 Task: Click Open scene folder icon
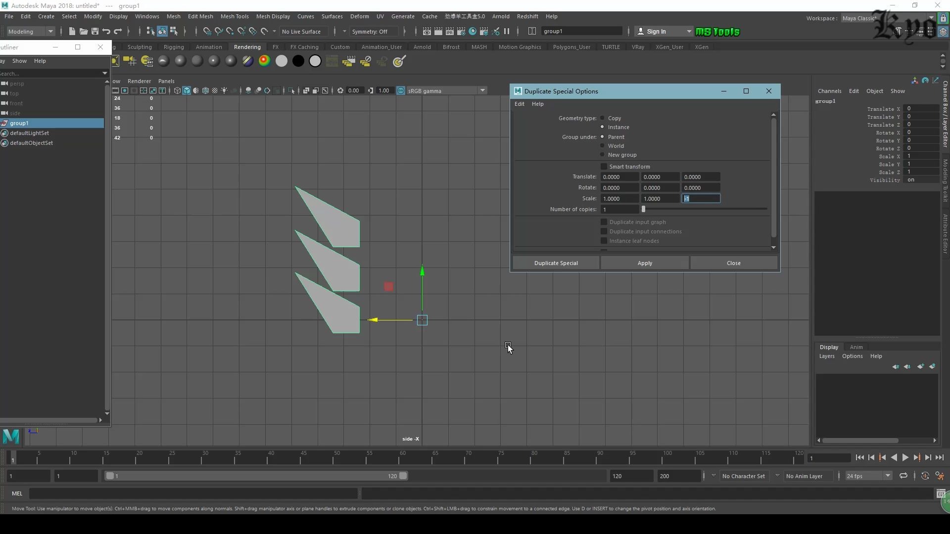[83, 31]
